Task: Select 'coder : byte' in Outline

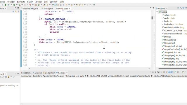Action: click(169, 18)
